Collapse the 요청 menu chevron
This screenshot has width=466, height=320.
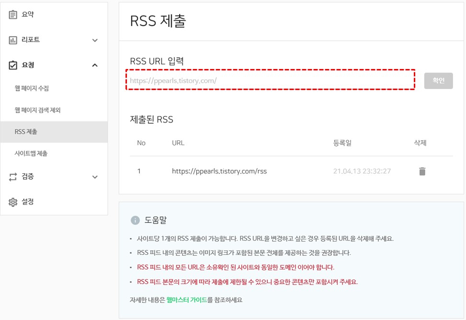pyautogui.click(x=95, y=65)
